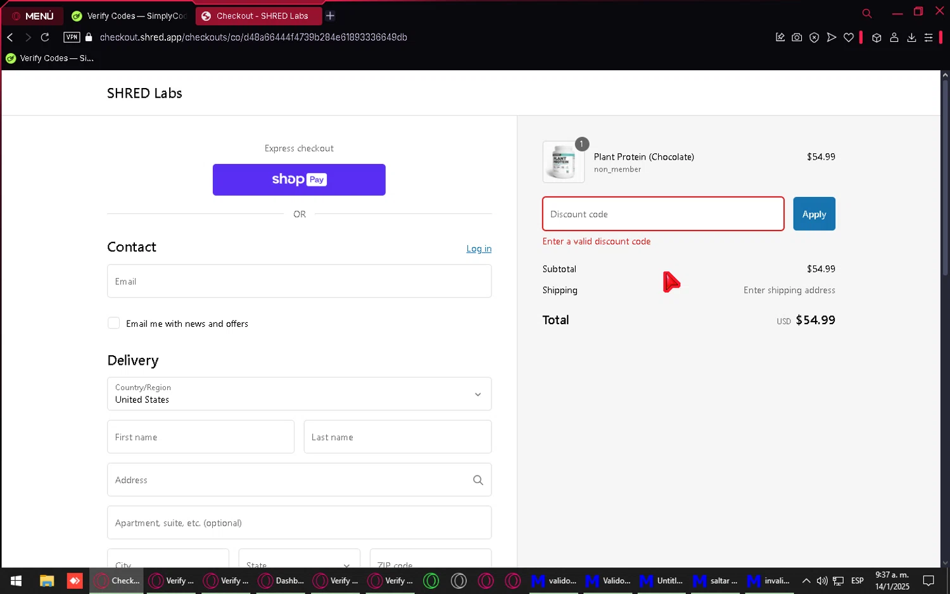Screen dimensions: 950x594
Task: Open the profile person icon
Action: (894, 37)
